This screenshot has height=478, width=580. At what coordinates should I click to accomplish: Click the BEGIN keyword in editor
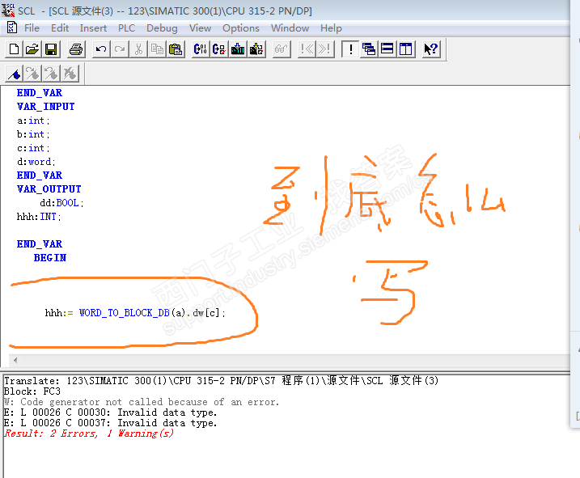click(50, 258)
